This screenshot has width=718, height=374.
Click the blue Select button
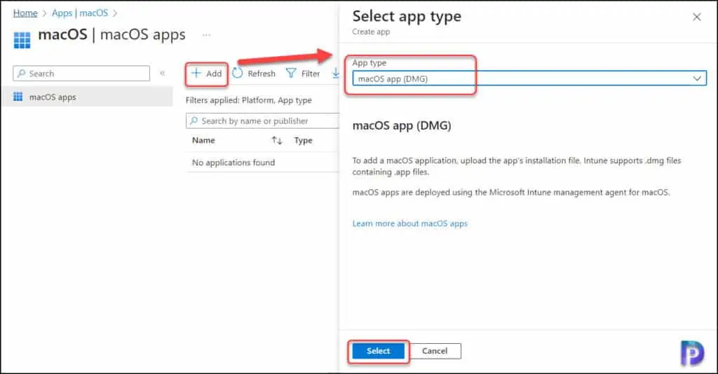point(378,351)
